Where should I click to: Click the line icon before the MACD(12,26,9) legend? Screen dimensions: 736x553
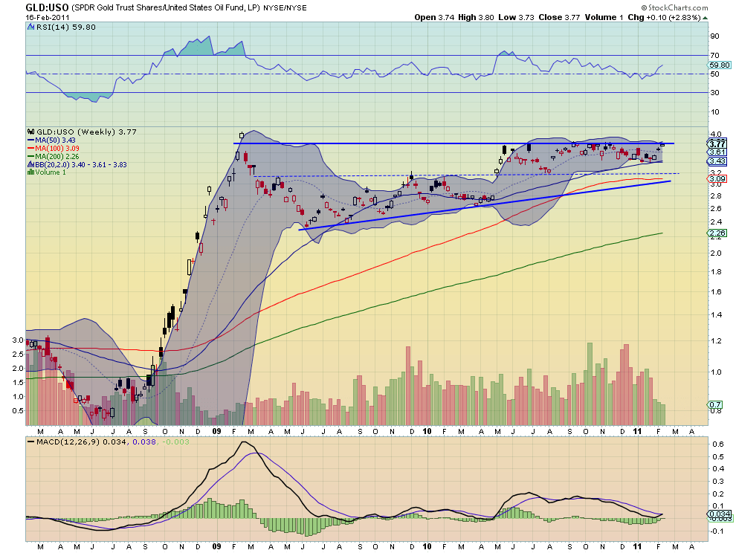(x=31, y=442)
